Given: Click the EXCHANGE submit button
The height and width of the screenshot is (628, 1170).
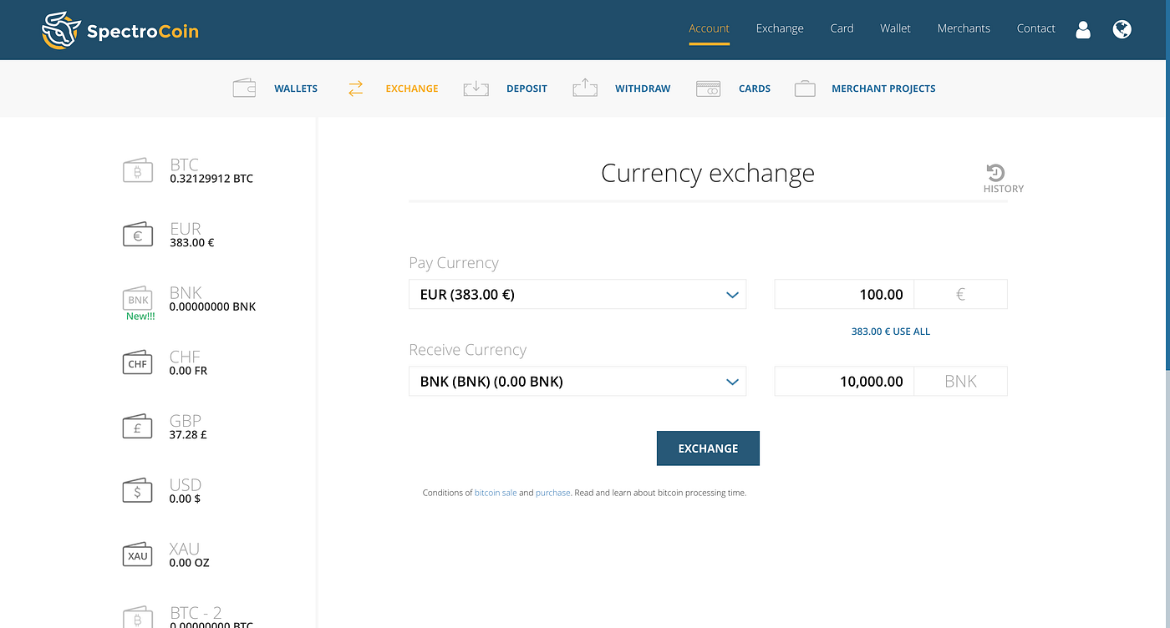Looking at the screenshot, I should pos(708,448).
